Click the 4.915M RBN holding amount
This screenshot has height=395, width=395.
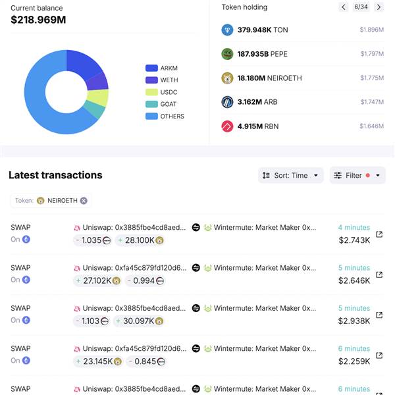[250, 126]
